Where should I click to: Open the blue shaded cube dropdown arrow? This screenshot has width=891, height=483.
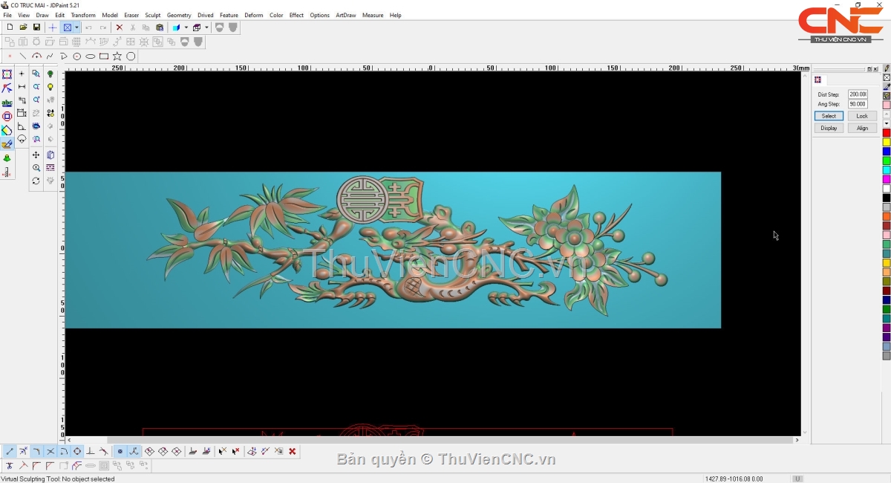[x=186, y=27]
